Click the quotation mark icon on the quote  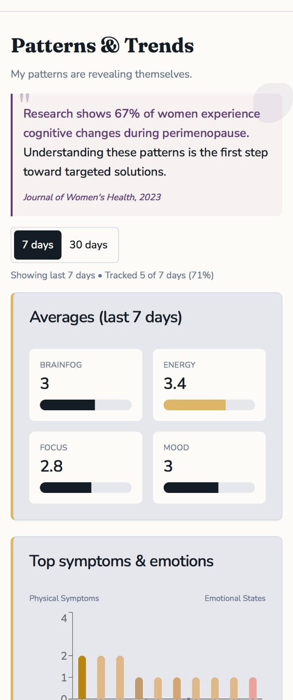(x=24, y=98)
